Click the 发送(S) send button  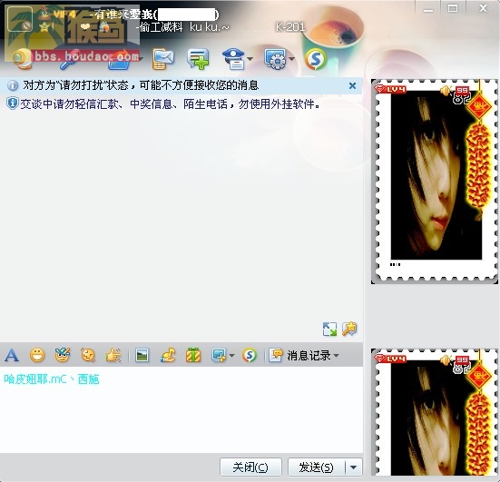(x=317, y=467)
